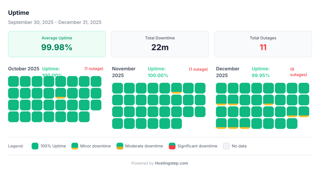Click October's only minor downtime day cell
The image size is (320, 174).
pos(60,93)
